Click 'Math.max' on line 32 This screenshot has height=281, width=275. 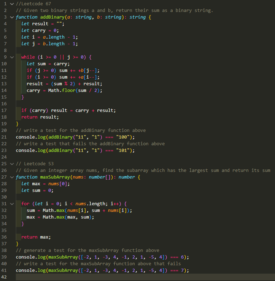[53, 210]
